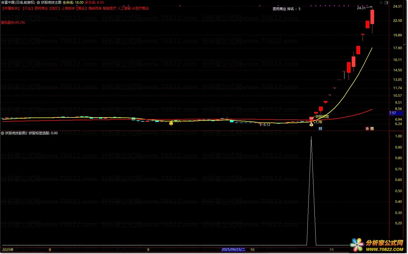Click the money bag icon below 打板

point(311,125)
